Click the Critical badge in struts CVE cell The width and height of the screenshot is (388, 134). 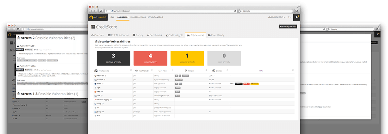pyautogui.click(x=239, y=84)
